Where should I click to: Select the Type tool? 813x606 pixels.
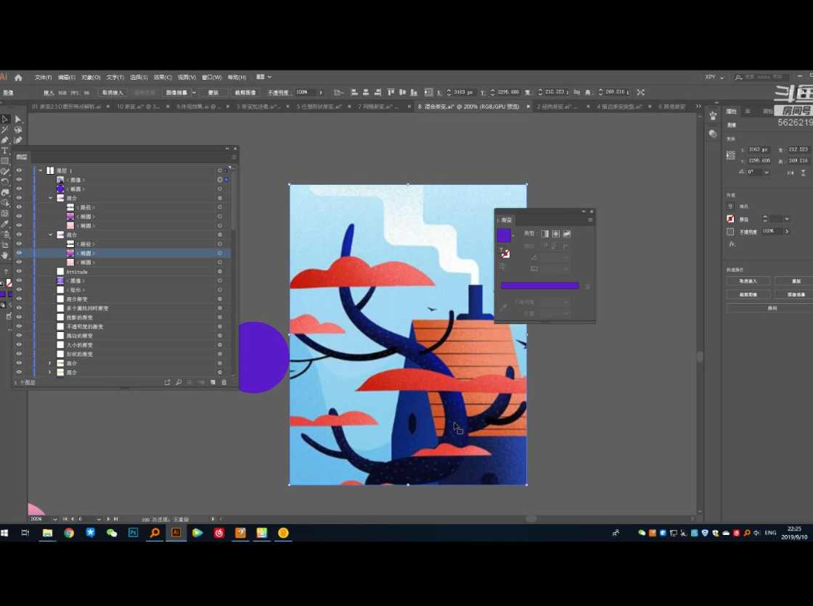coord(4,151)
